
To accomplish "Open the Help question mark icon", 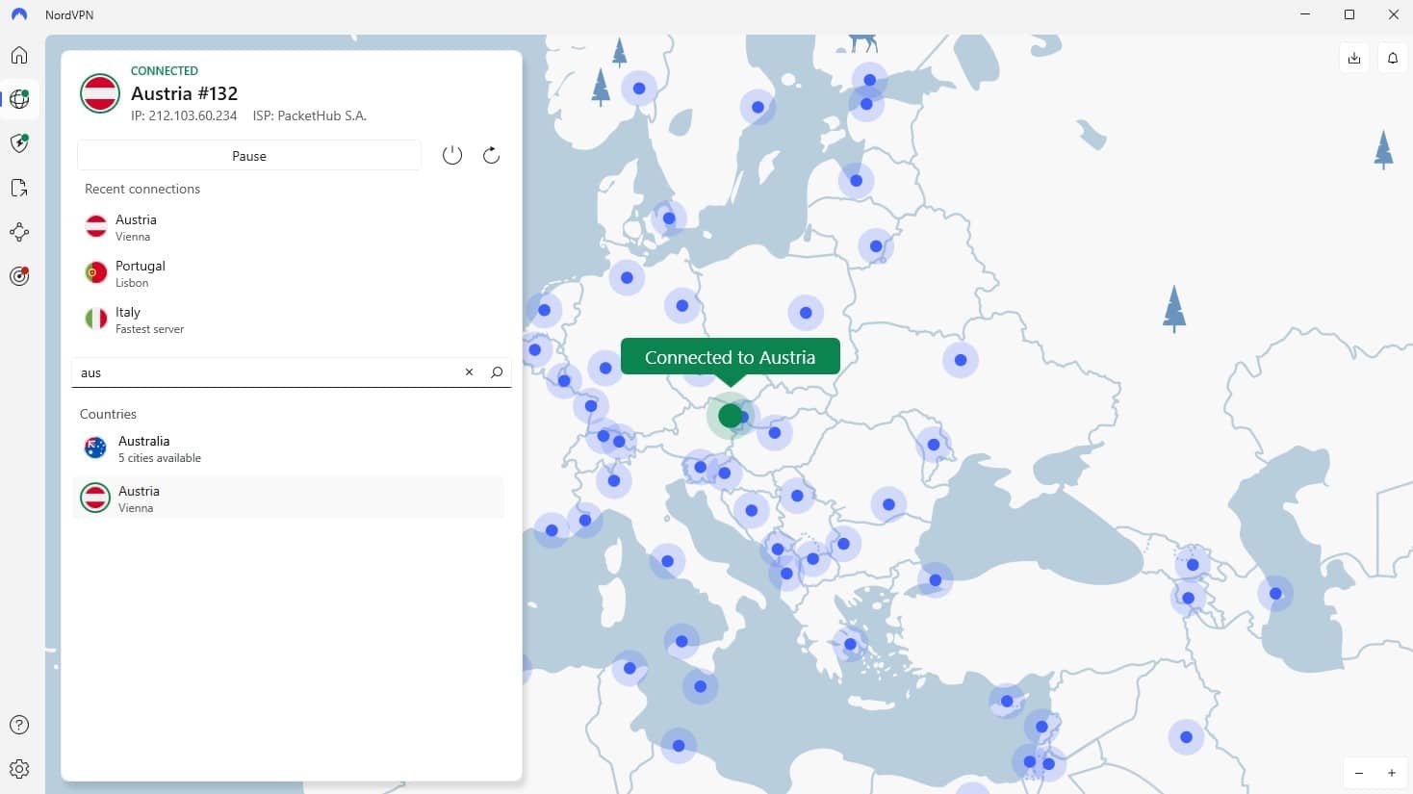I will coord(19,725).
